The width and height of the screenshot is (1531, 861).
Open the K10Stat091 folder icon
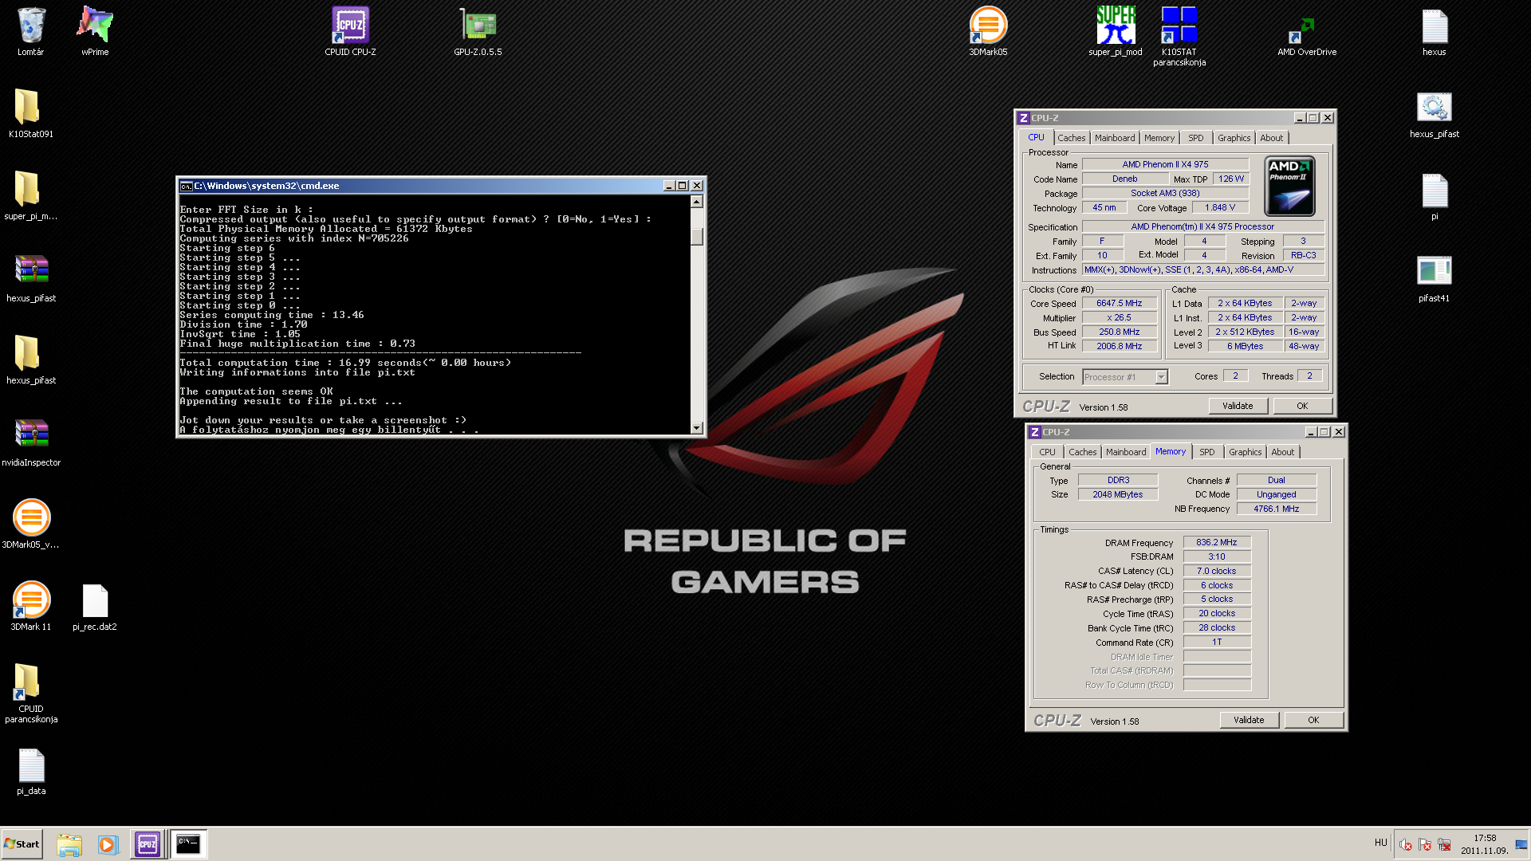31,114
